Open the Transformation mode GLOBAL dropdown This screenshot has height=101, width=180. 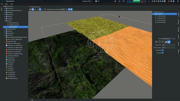click(64, 9)
